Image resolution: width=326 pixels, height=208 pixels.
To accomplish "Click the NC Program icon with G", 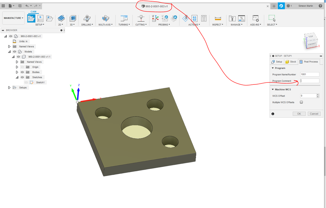I will [40, 19].
